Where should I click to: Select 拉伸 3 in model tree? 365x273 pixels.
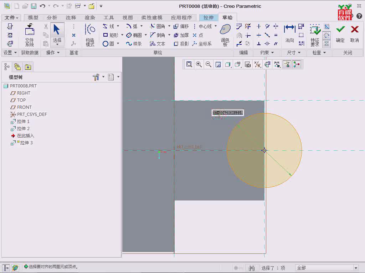(x=22, y=143)
